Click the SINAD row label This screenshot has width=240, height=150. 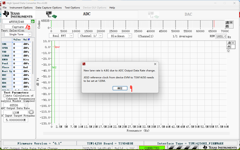[x=6, y=56]
